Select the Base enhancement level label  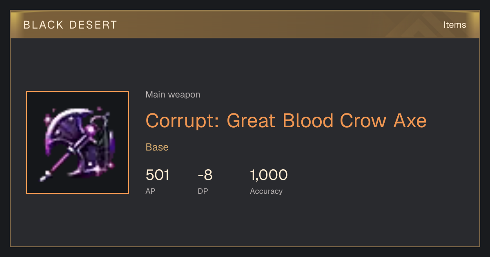(157, 147)
